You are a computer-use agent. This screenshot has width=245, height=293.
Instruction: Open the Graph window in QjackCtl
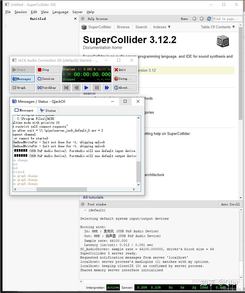22,88
